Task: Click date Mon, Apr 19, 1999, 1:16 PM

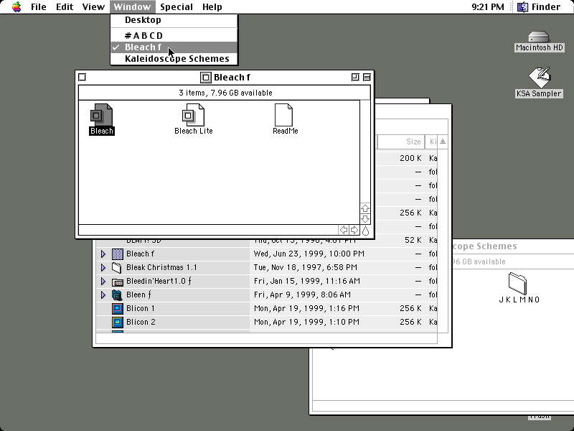Action: pyautogui.click(x=306, y=309)
